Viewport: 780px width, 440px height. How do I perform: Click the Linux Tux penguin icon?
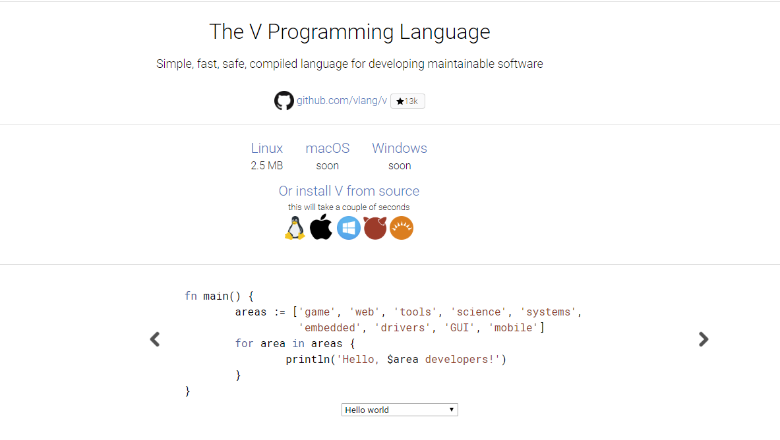295,228
